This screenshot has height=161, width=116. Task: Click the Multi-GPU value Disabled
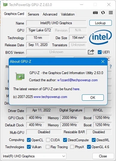click(44, 132)
